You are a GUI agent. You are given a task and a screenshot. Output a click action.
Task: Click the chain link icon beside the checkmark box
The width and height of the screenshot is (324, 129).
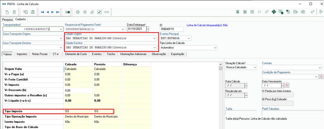[107, 12]
